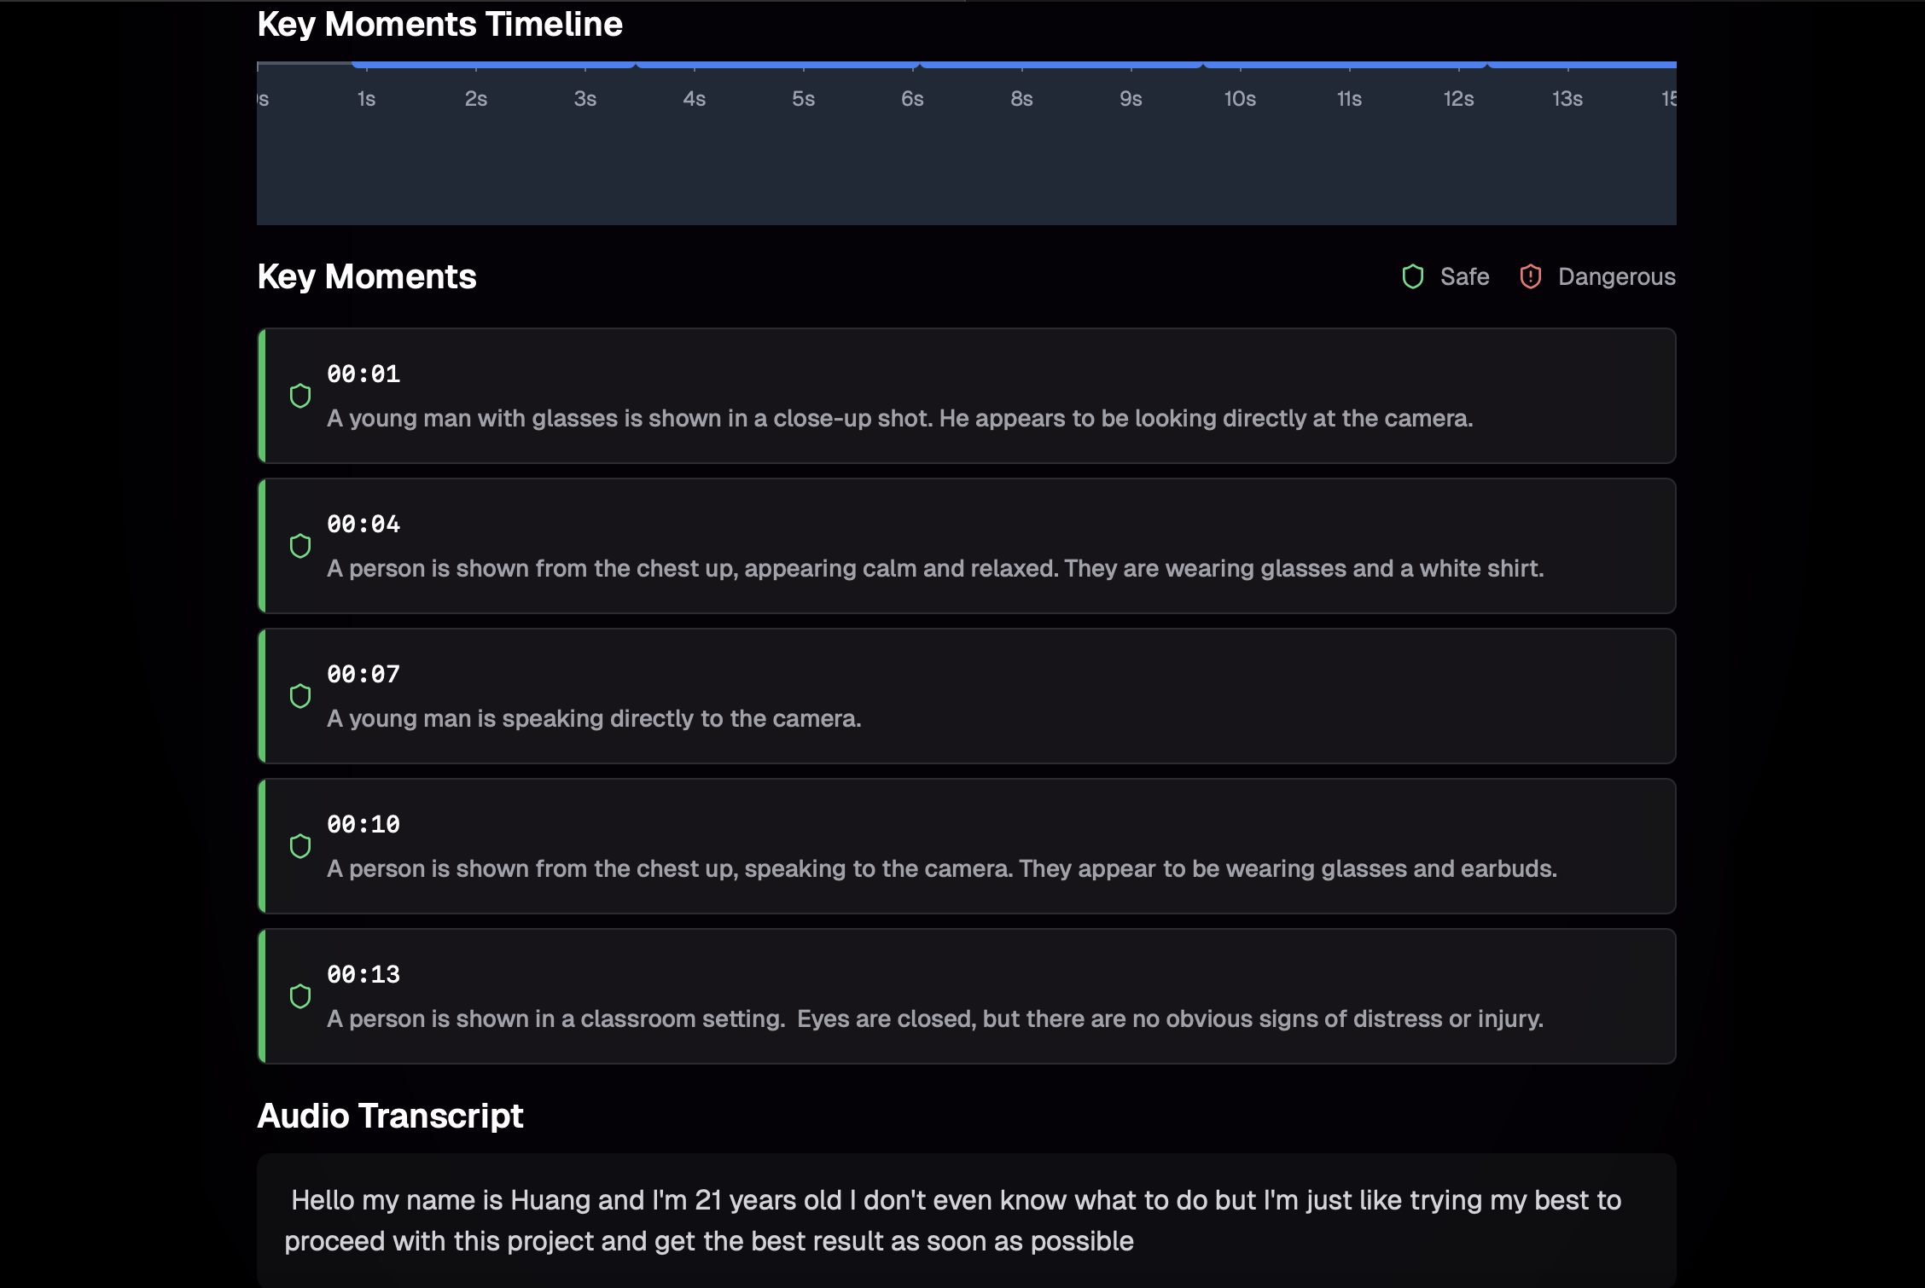Viewport: 1925px width, 1288px height.
Task: Click the Safe legend label
Action: click(x=1463, y=276)
